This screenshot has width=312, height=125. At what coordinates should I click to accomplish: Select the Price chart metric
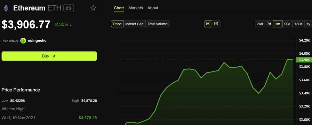117,24
